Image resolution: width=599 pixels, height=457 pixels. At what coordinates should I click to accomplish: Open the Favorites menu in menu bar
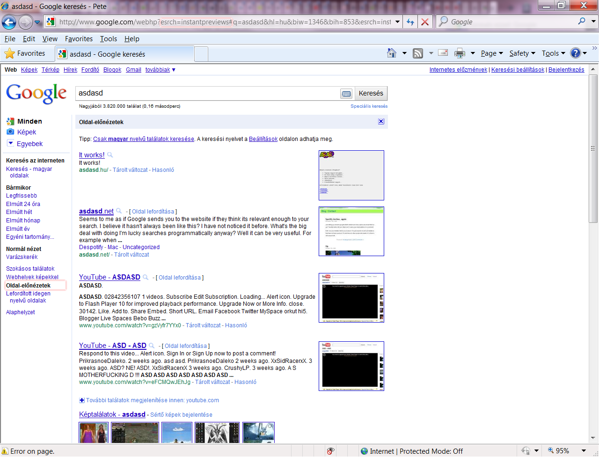(79, 39)
